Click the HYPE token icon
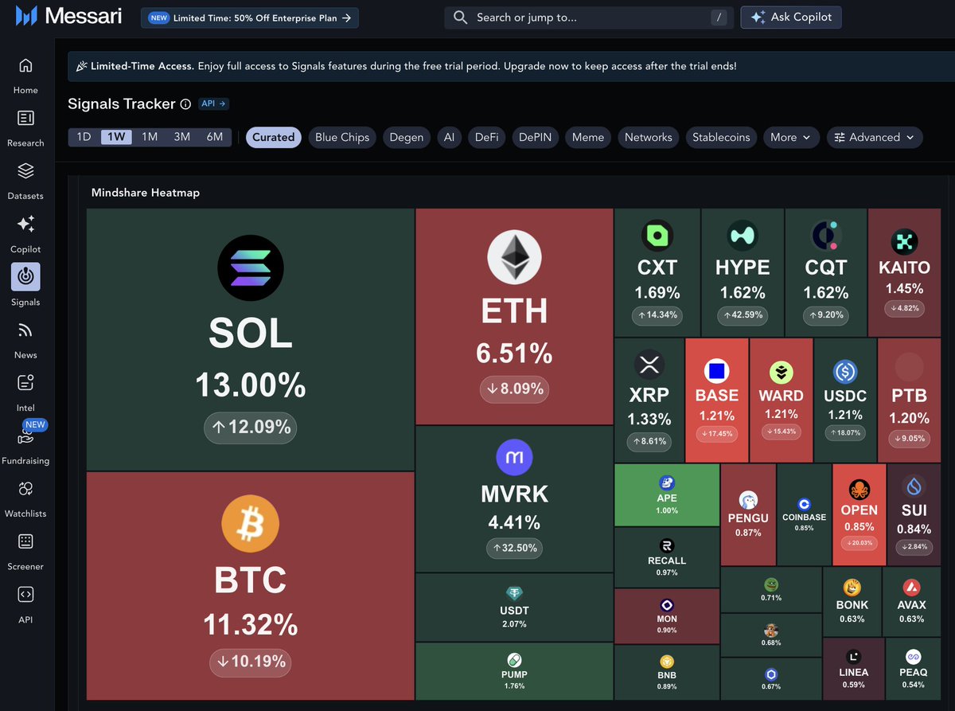955x711 pixels. tap(743, 236)
